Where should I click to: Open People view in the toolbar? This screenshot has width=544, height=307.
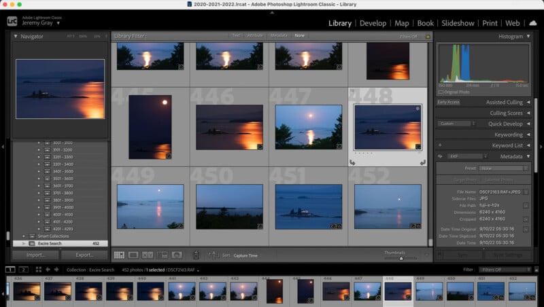177,255
